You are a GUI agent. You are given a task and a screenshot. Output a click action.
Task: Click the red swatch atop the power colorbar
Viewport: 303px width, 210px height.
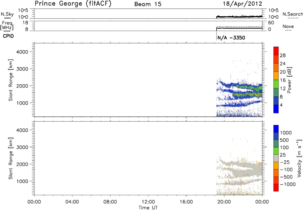pos(276,51)
